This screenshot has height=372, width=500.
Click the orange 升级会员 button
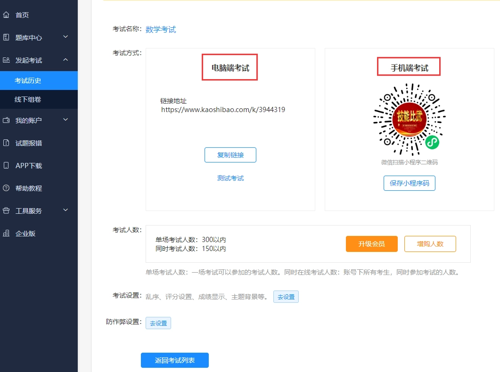[x=371, y=244]
